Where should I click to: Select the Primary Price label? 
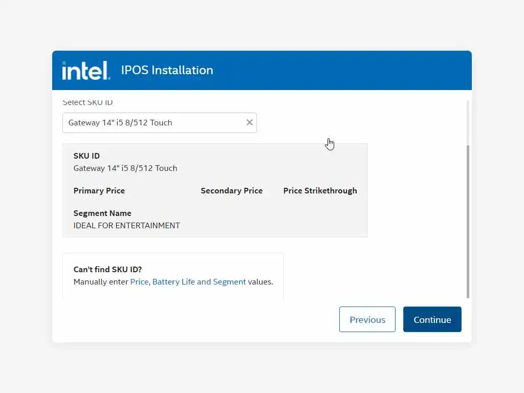coord(99,190)
